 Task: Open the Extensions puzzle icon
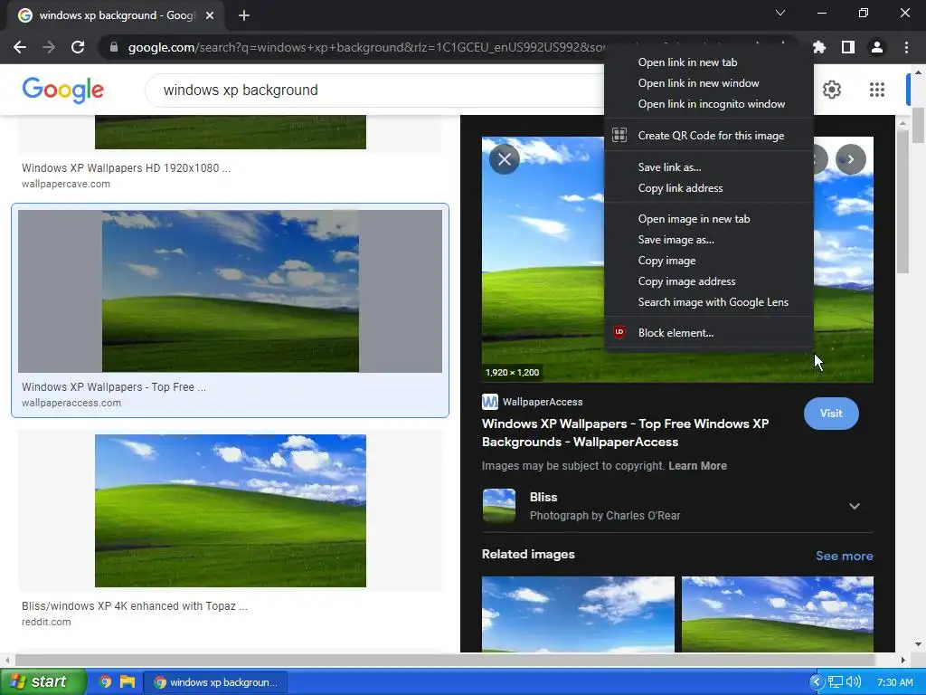(818, 47)
